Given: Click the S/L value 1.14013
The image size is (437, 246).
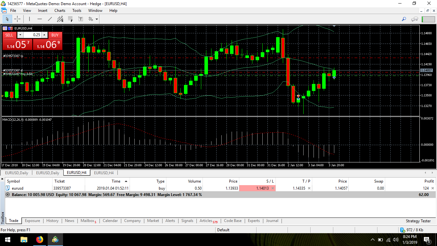Looking at the screenshot, I should 263,188.
